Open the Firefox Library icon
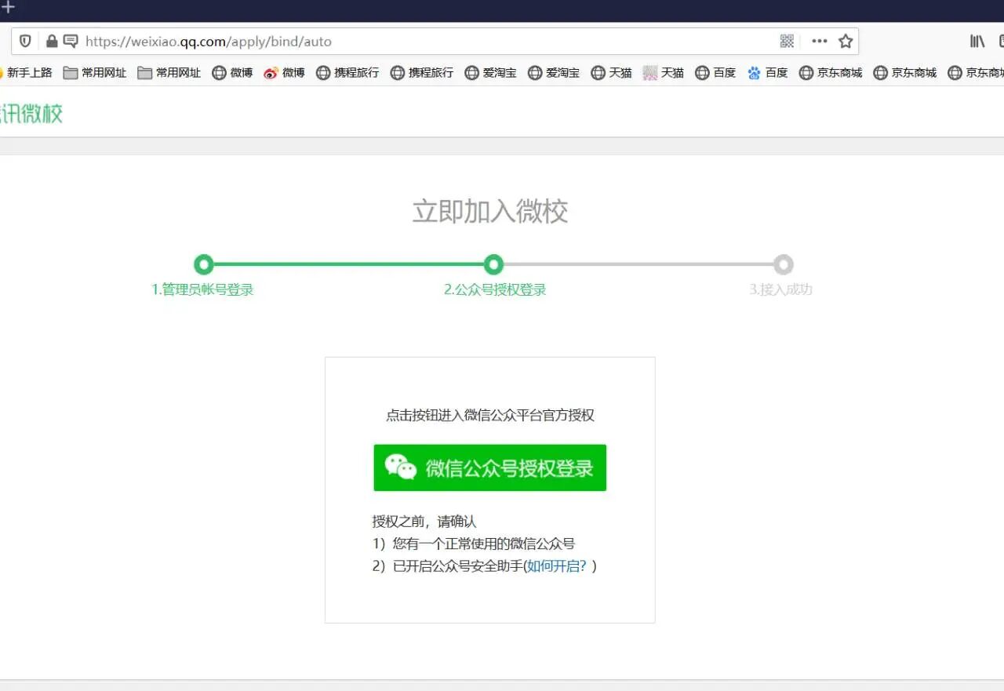Viewport: 1004px width, 691px height. pos(977,41)
